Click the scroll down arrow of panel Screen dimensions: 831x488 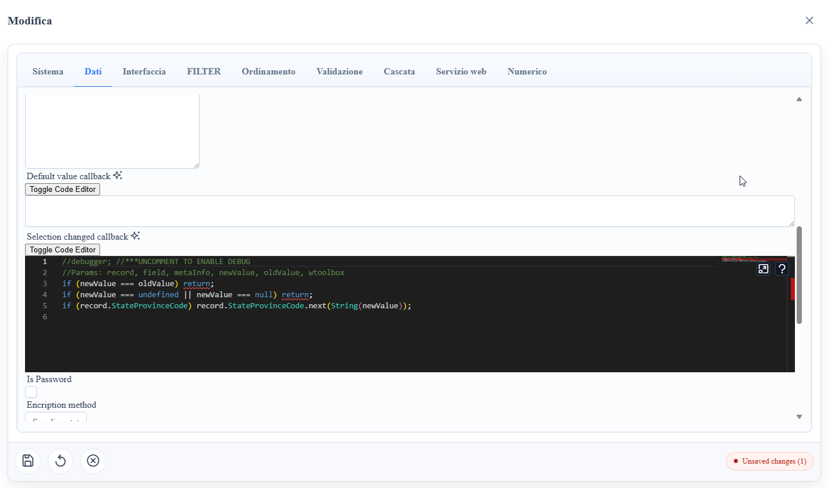pyautogui.click(x=799, y=416)
